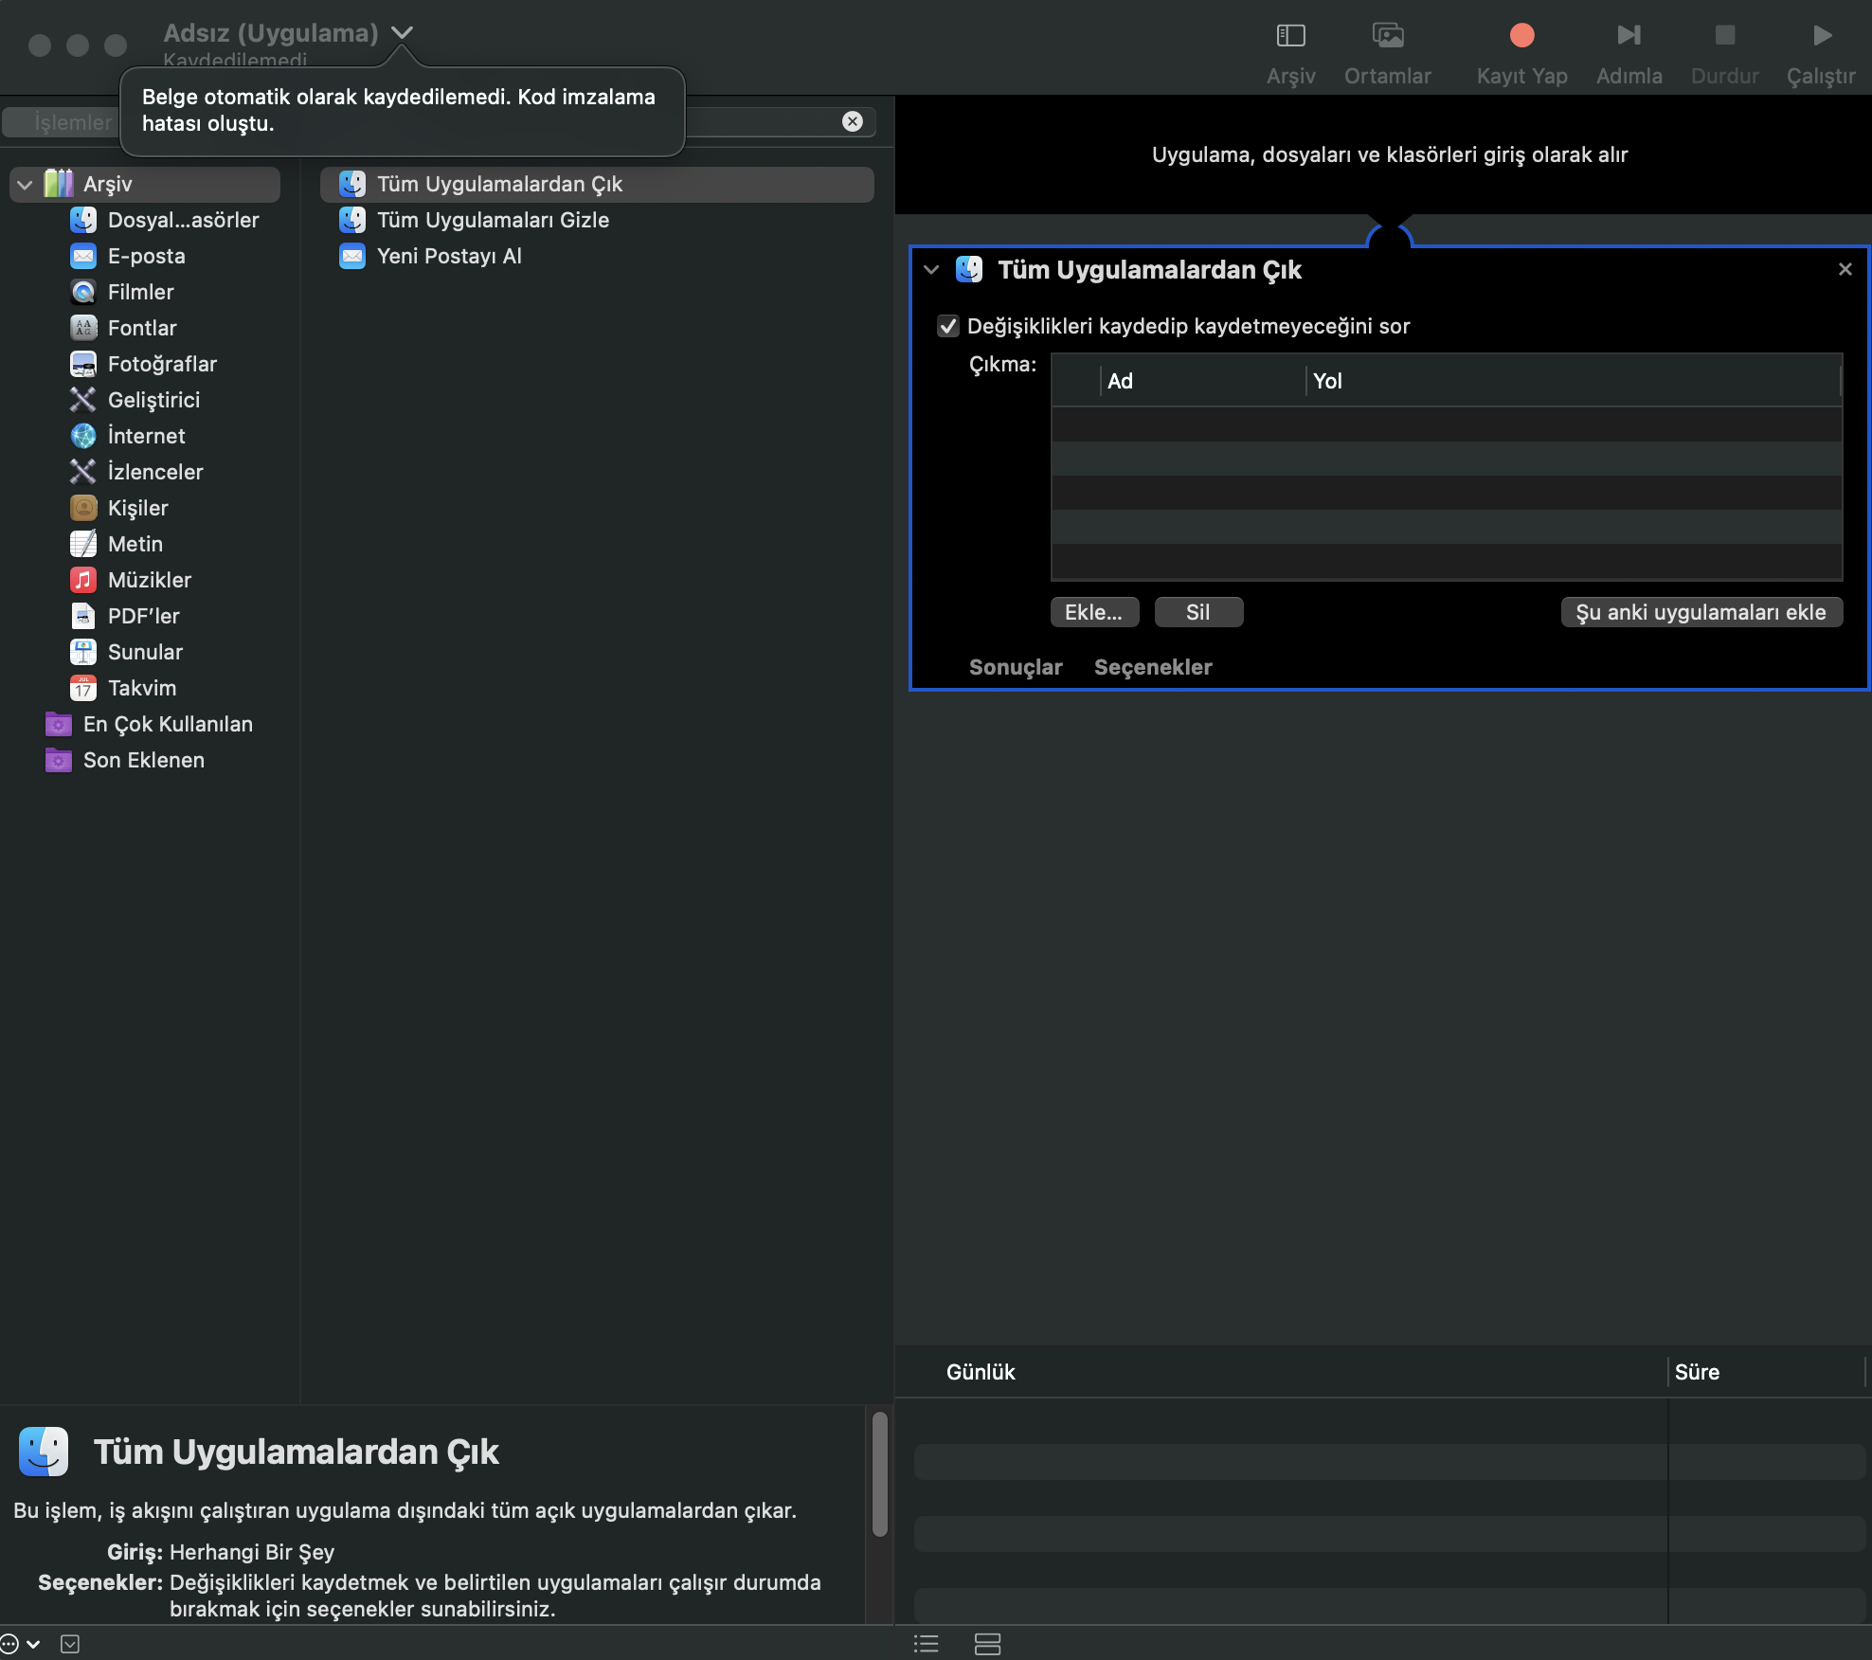The width and height of the screenshot is (1872, 1660).
Task: Collapse the Tüm Uygulamalardan Çık action
Action: [931, 270]
